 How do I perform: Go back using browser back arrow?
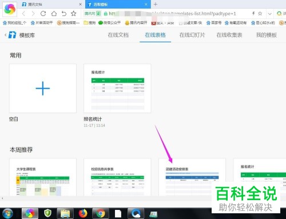click(x=23, y=14)
